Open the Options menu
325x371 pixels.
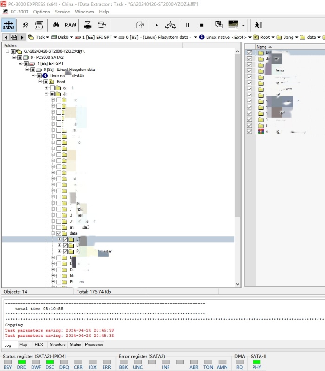coord(41,12)
